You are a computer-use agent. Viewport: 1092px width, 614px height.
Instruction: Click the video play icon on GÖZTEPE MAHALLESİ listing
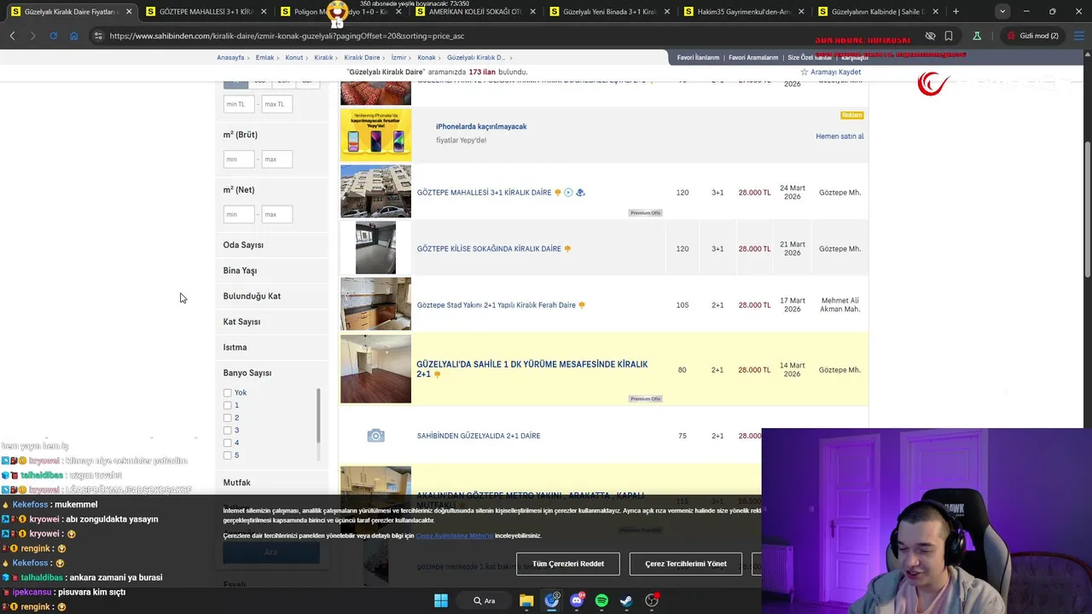point(568,193)
